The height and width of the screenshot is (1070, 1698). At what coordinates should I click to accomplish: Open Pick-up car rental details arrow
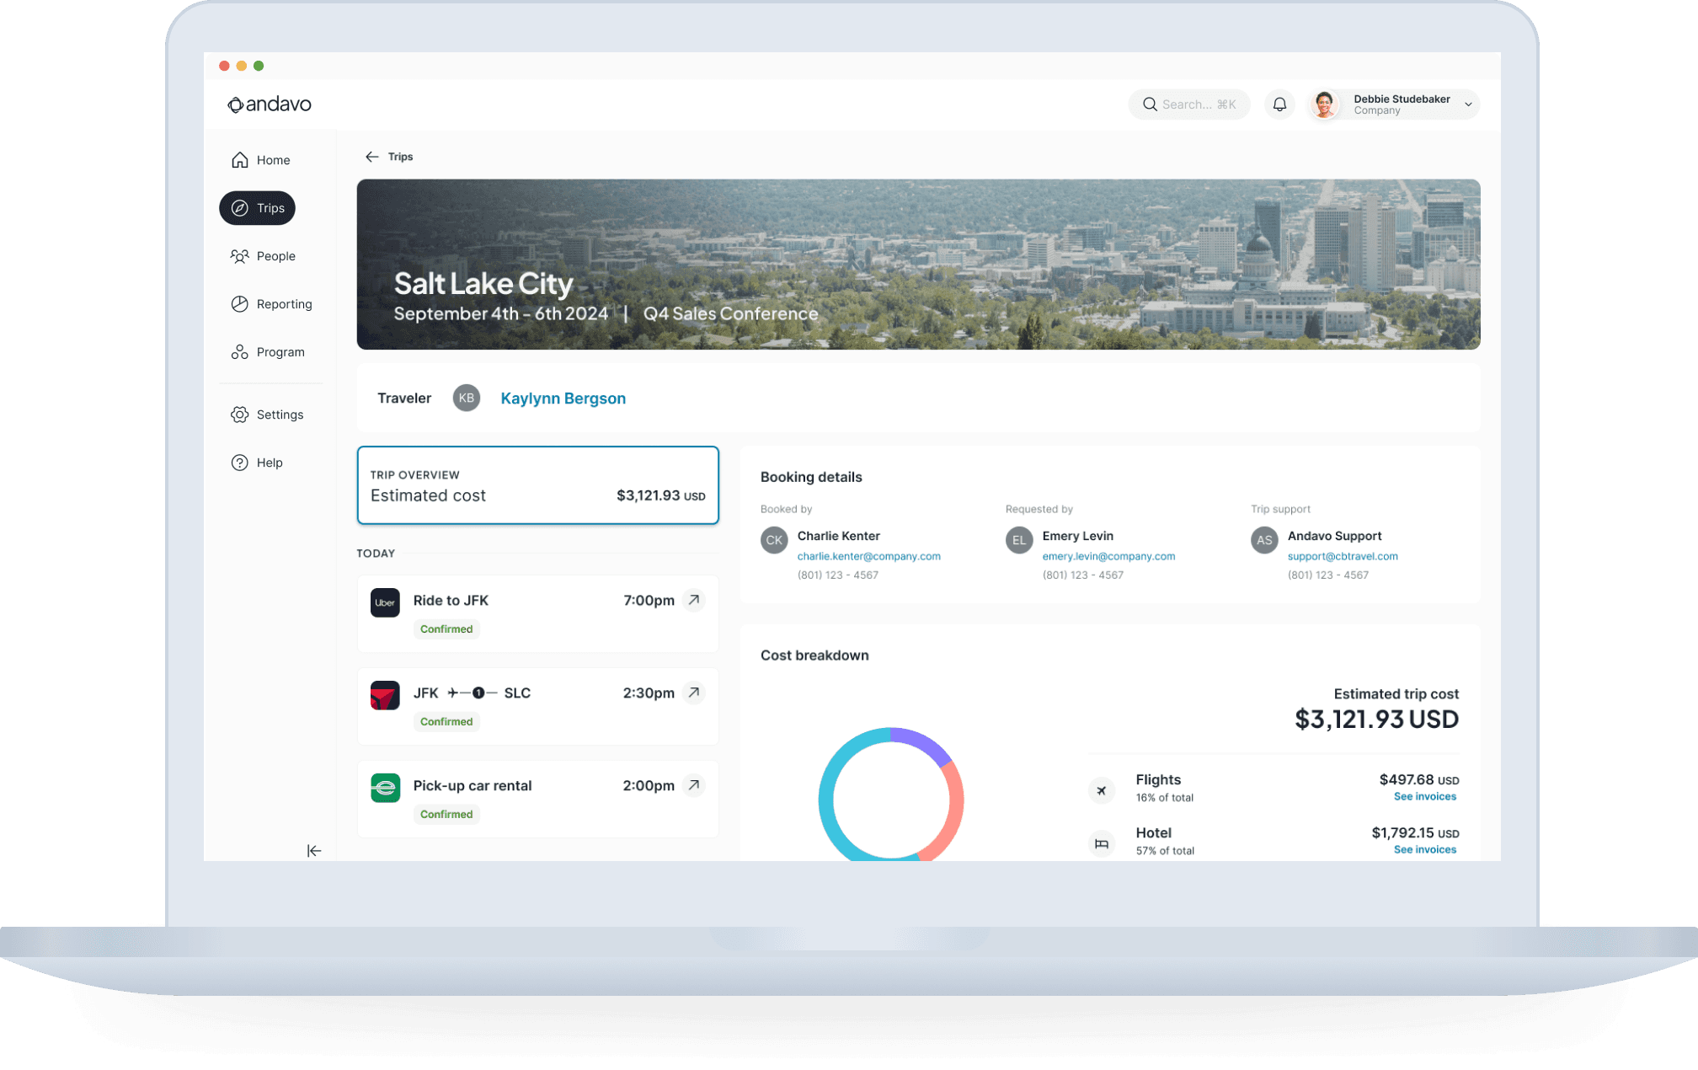(694, 785)
